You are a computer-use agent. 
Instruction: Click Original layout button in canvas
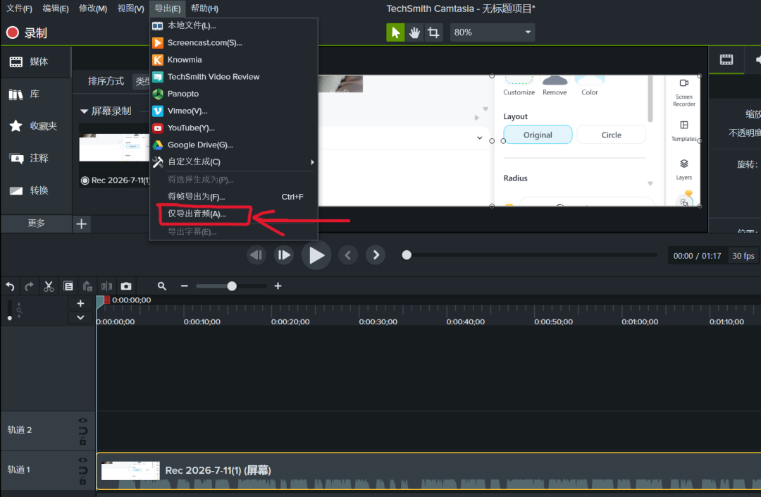click(x=538, y=135)
